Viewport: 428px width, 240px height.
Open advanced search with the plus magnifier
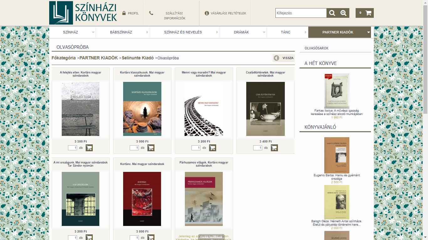[344, 13]
